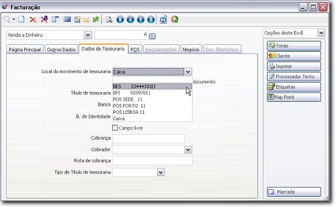Click the magnifier search icon in toolbar

click(7, 20)
